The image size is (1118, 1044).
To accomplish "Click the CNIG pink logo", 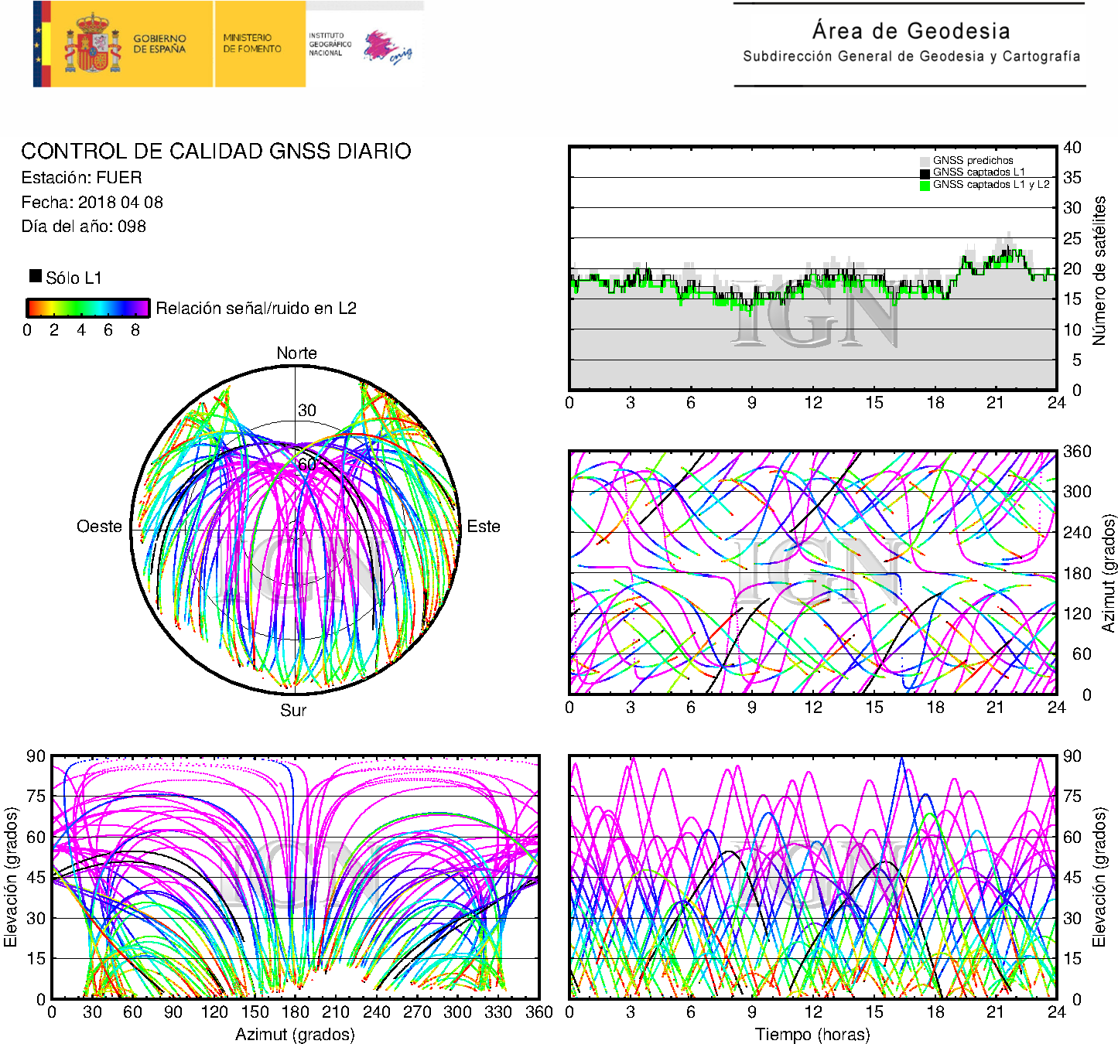I will [x=387, y=46].
